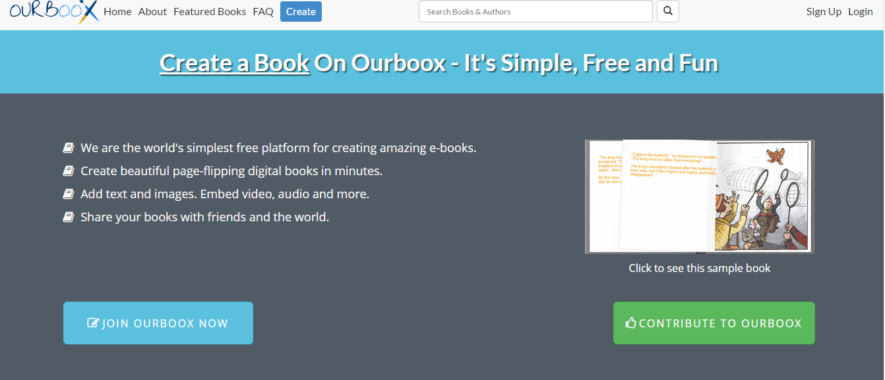Screen dimensions: 885x380
Task: Open the FAQ page
Action: [x=263, y=12]
